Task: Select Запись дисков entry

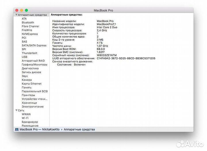Action: point(31,72)
